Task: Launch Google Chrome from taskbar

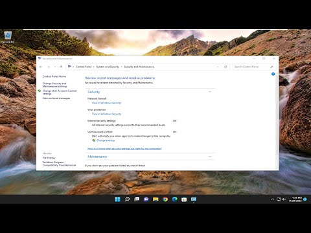Action: click(x=165, y=199)
